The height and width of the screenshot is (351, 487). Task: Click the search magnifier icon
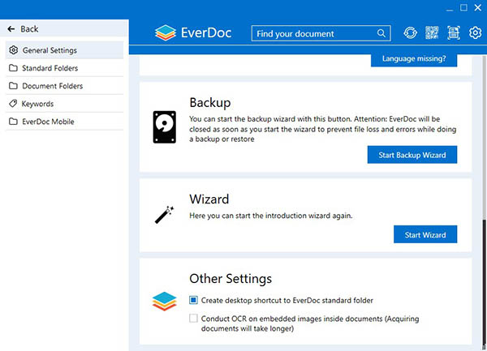point(381,34)
